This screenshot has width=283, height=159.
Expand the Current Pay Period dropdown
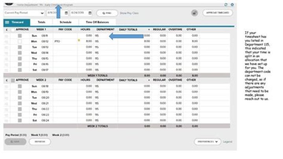[x=24, y=13]
